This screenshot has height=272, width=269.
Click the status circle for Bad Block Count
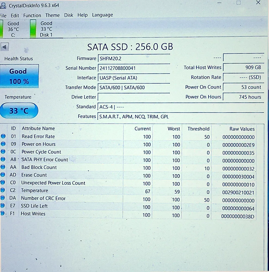point(3,167)
